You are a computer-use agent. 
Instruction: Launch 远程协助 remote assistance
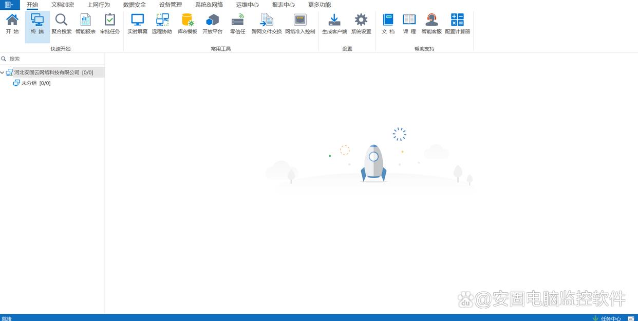point(162,24)
